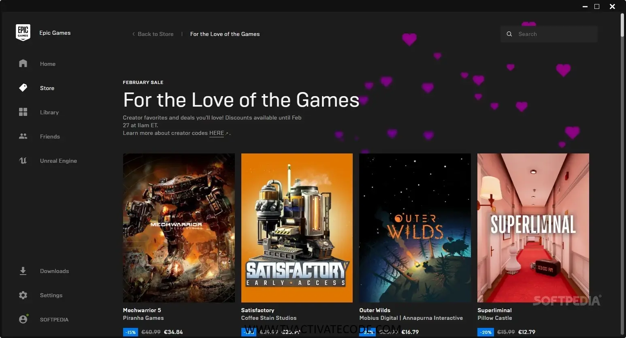Click the Epic Games sidebar title
The image size is (626, 338).
tap(55, 33)
